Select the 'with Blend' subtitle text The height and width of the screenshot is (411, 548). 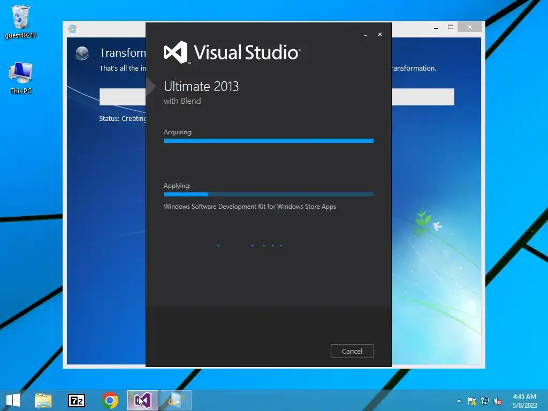[x=182, y=101]
